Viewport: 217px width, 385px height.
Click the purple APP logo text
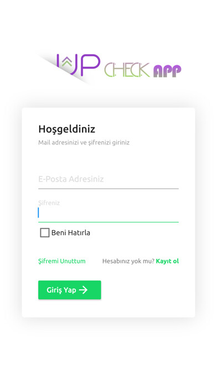coord(167,71)
